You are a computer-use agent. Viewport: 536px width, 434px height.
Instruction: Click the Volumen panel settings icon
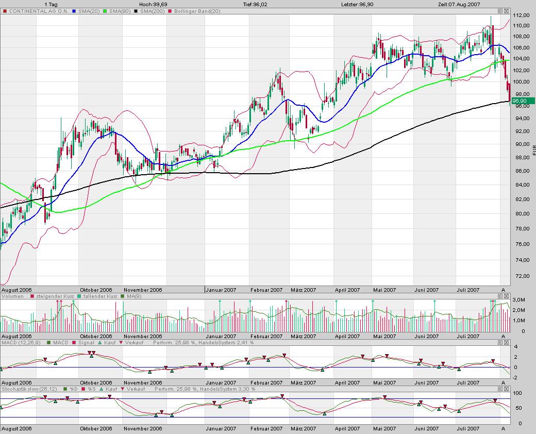click(500, 296)
